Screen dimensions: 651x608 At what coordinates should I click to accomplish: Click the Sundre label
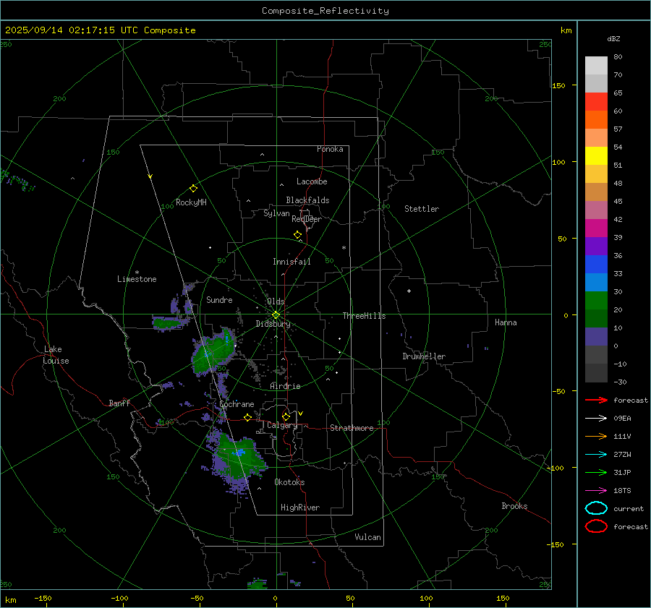(219, 299)
